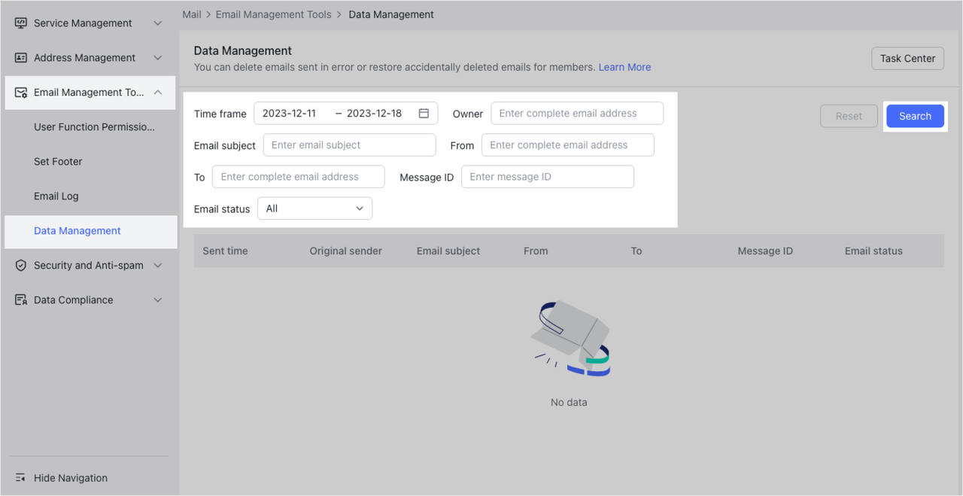Open the Email status All dropdown
This screenshot has height=496, width=963.
(314, 208)
